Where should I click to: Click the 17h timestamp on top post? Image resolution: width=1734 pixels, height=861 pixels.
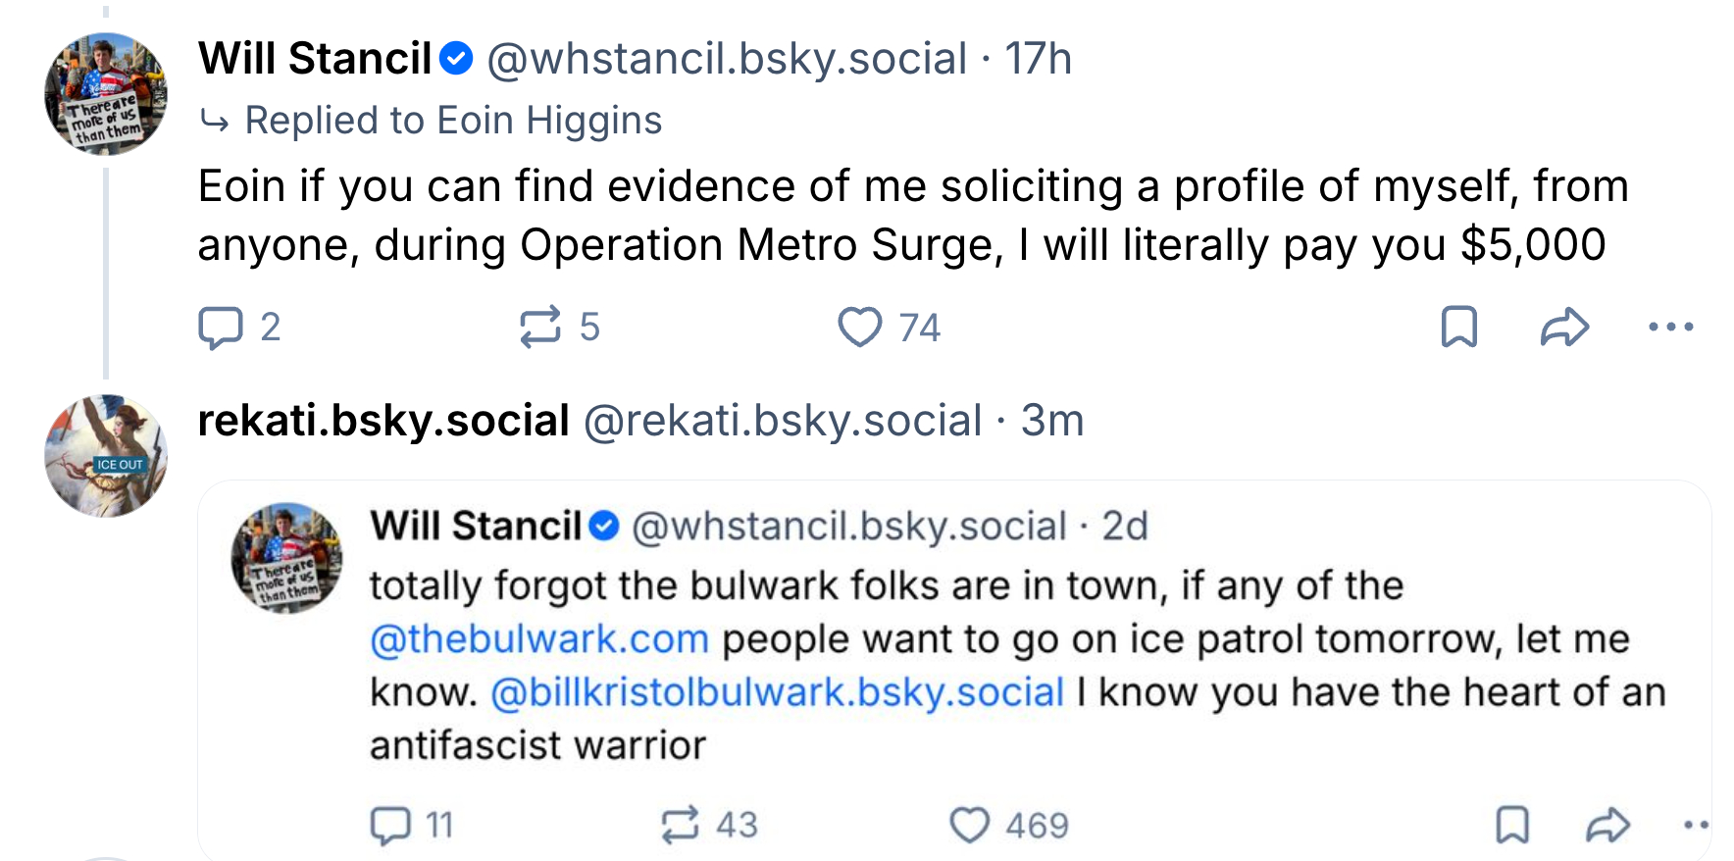[x=1038, y=59]
